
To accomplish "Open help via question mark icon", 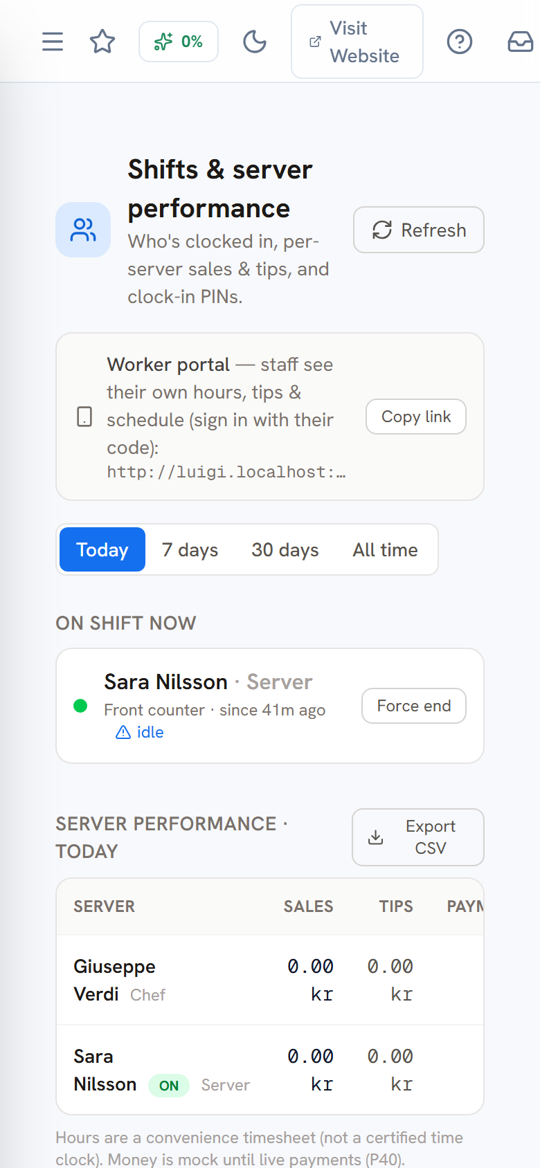I will pyautogui.click(x=460, y=42).
